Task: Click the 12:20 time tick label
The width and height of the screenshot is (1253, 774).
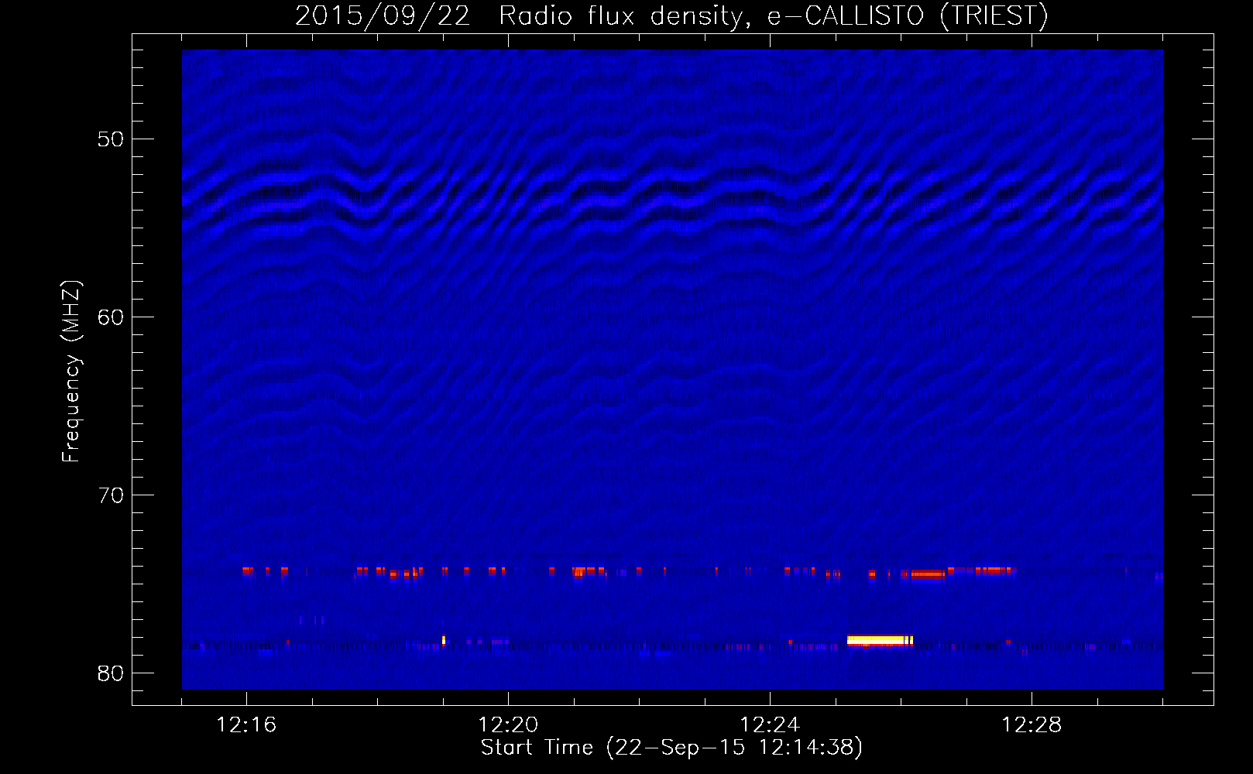Action: 508,724
